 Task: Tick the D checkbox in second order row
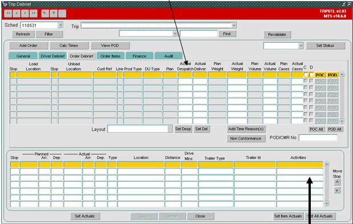point(311,81)
